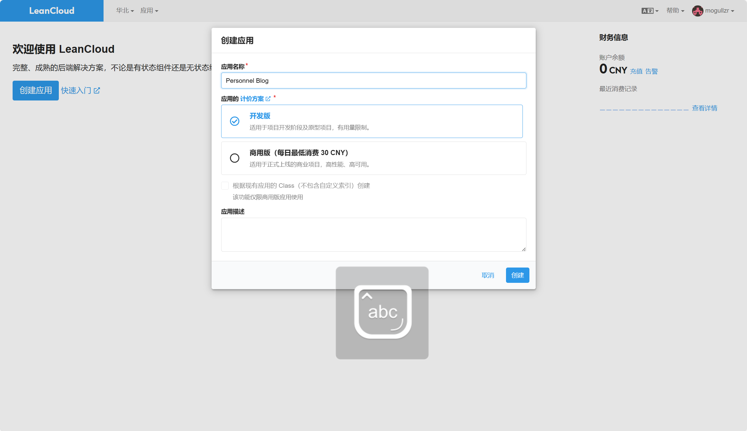
Task: Open the 告警 alert link
Action: click(652, 71)
